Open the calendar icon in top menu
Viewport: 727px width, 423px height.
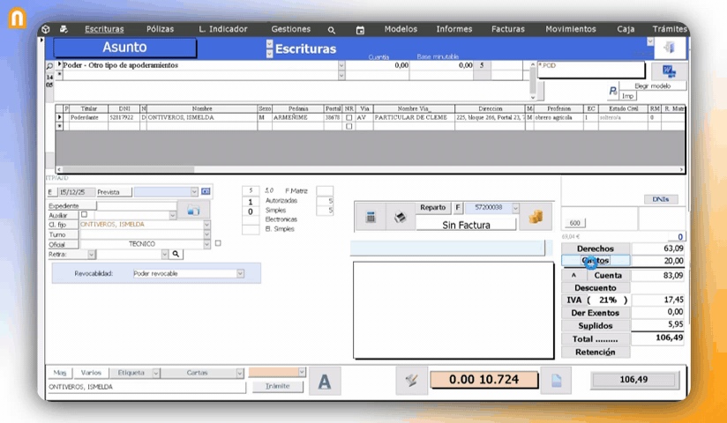click(360, 30)
